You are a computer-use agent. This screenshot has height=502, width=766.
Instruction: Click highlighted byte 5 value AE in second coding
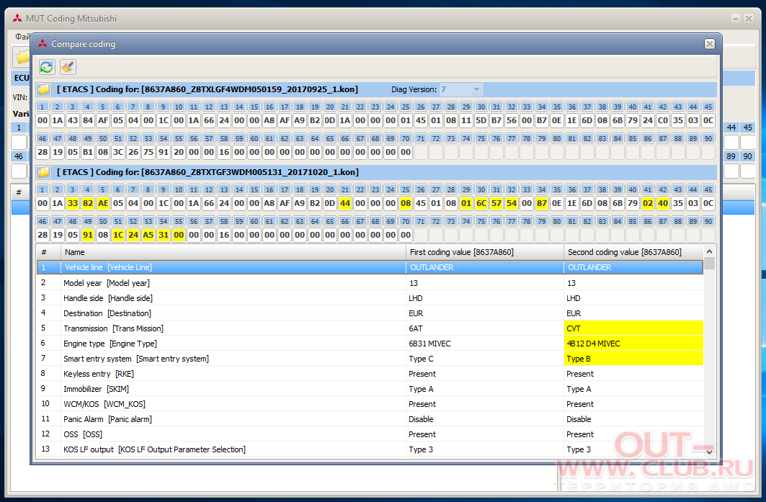pyautogui.click(x=103, y=203)
